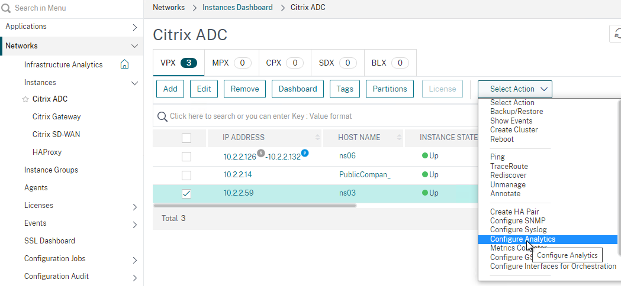Open Citrix SD-WAN in the sidebar

[x=56, y=135]
